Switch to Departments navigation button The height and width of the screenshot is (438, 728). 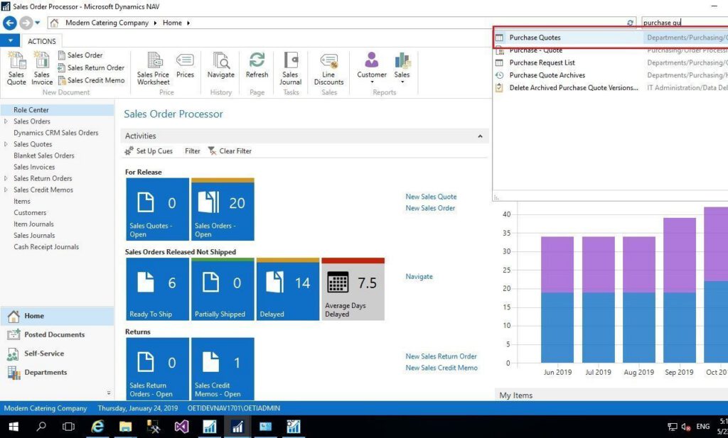tap(57, 373)
